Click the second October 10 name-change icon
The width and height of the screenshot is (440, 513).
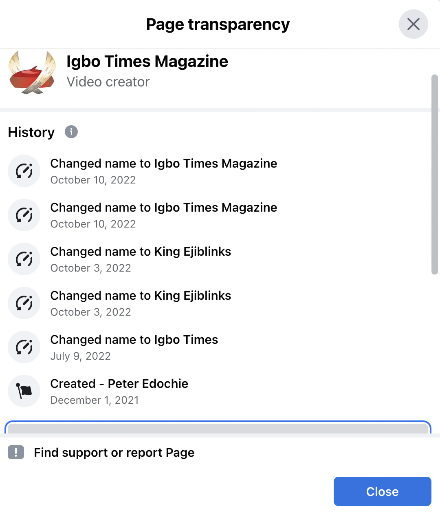coord(24,215)
